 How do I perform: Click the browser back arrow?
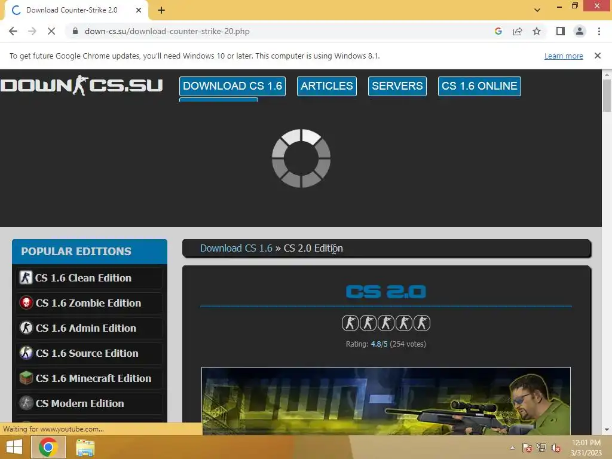click(x=13, y=31)
